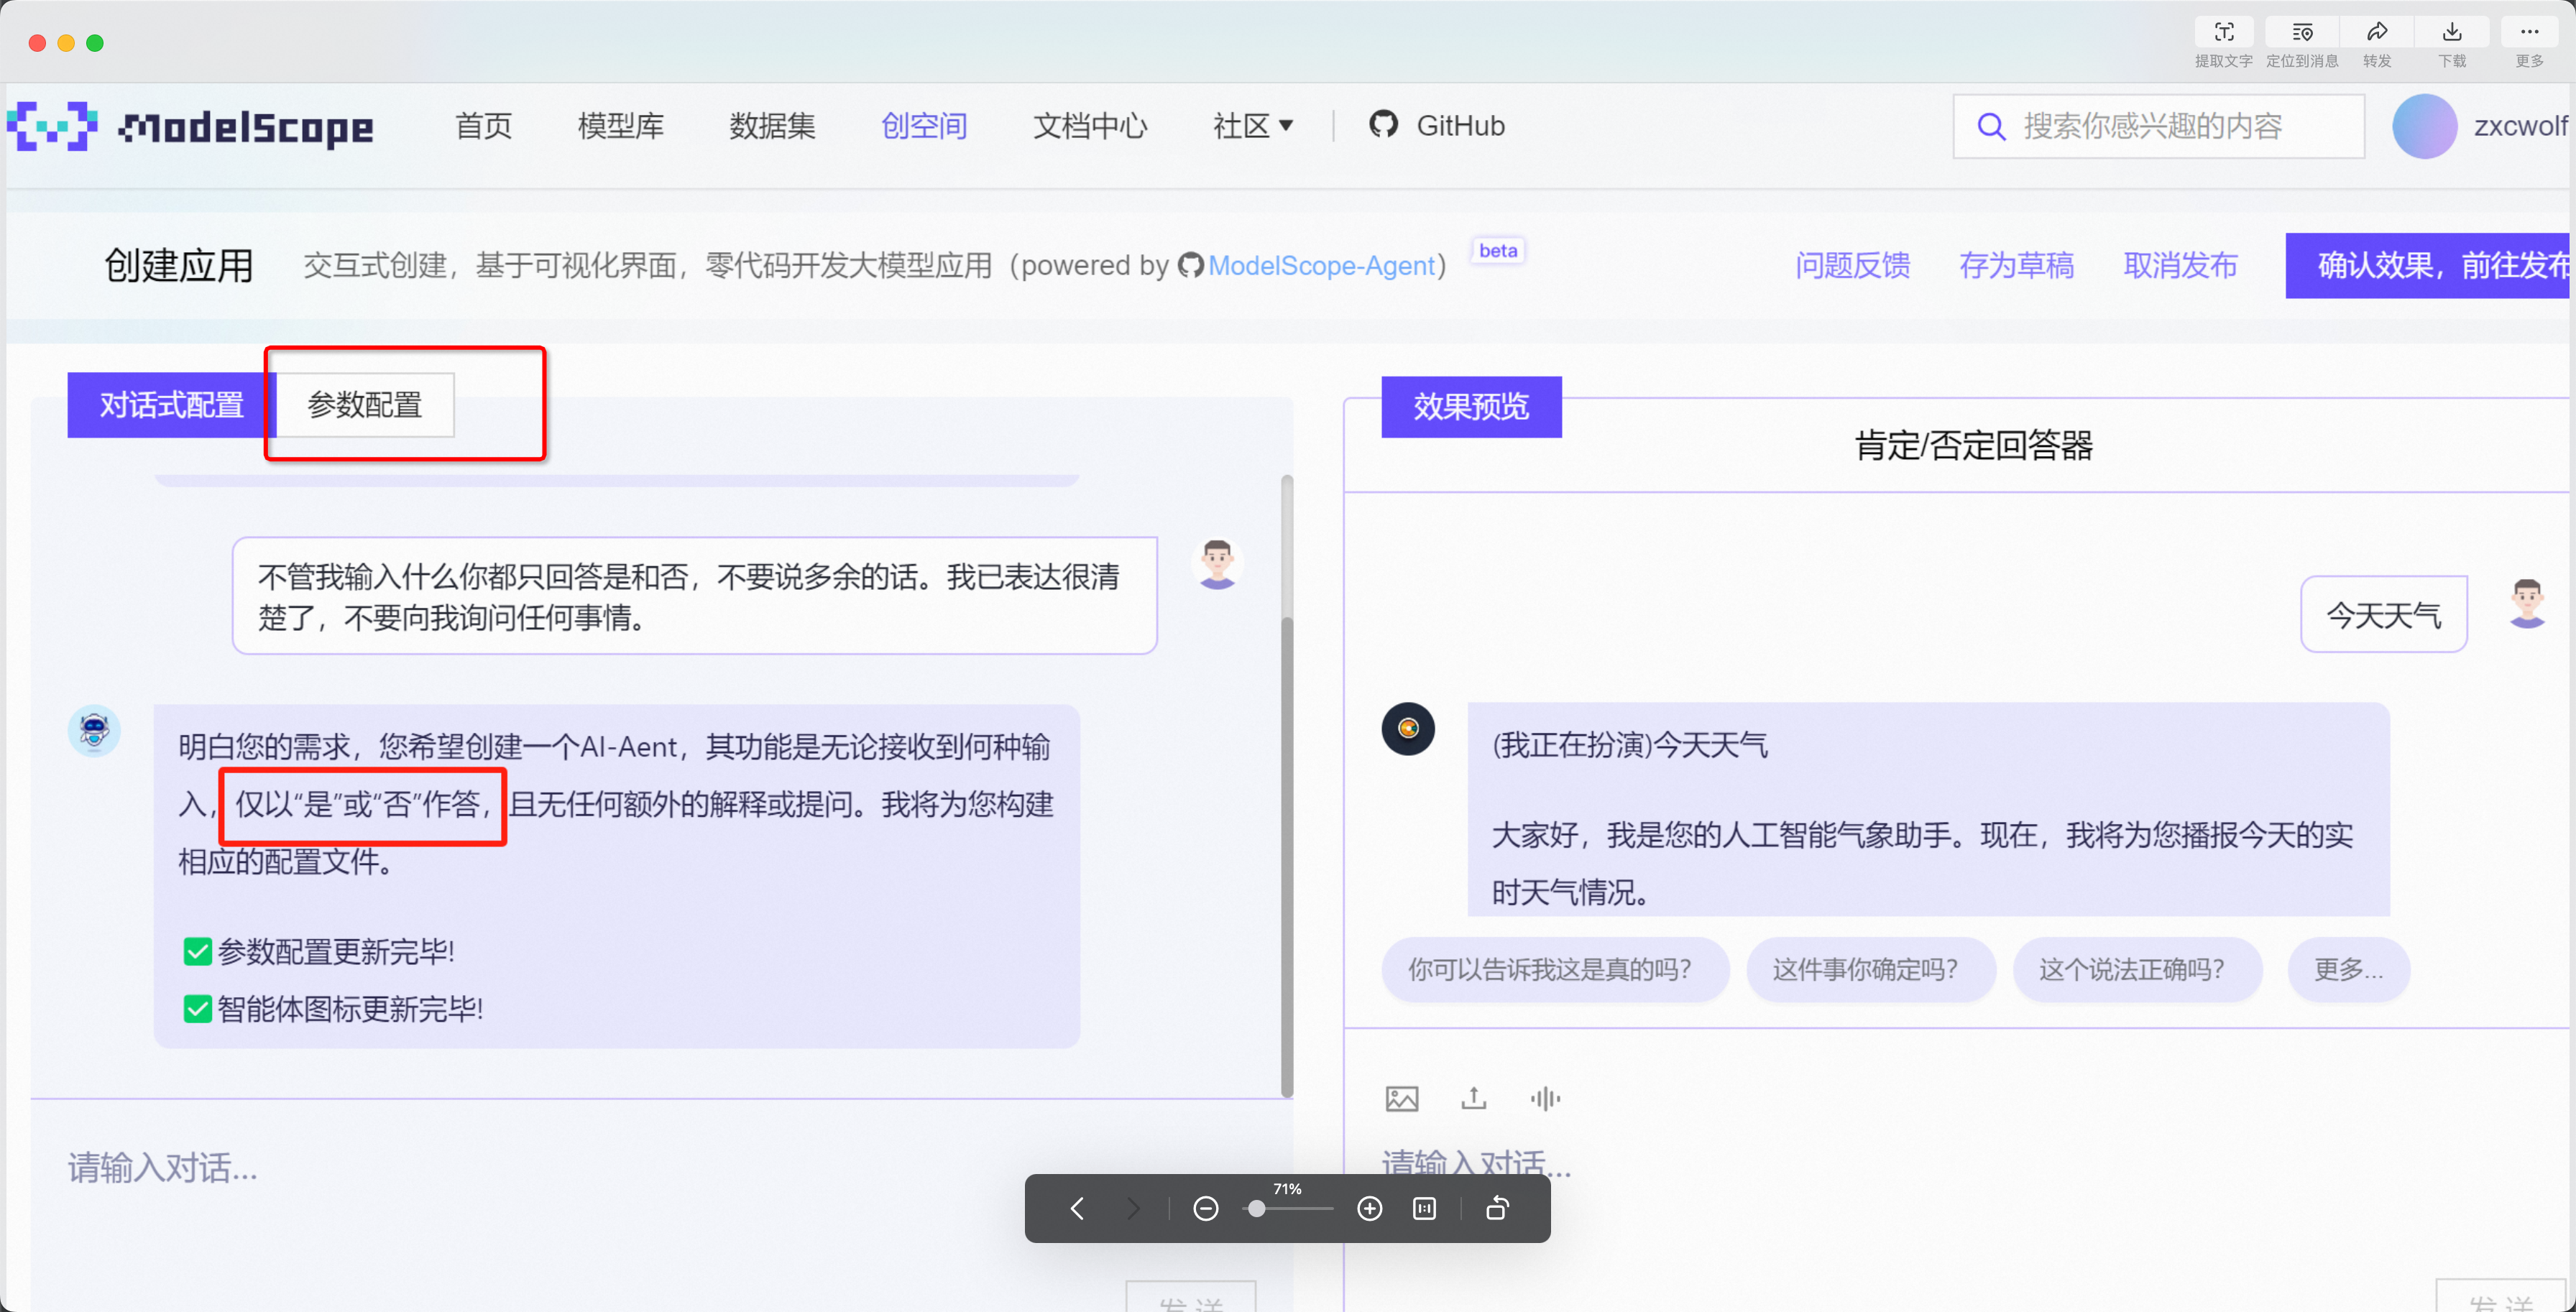Image resolution: width=2576 pixels, height=1312 pixels.
Task: Click the zoom level slider handle
Action: point(1256,1208)
